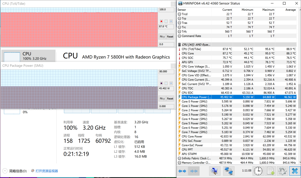Click the lightning icon beside APU STAPM
The width and height of the screenshot is (301, 178).
(x=179, y=154)
